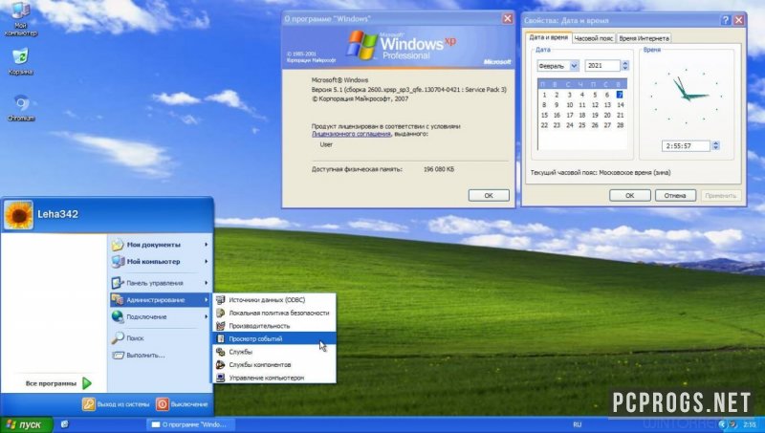Open the Мой компьютер desktop icon
The height and width of the screenshot is (433, 765).
point(20,18)
